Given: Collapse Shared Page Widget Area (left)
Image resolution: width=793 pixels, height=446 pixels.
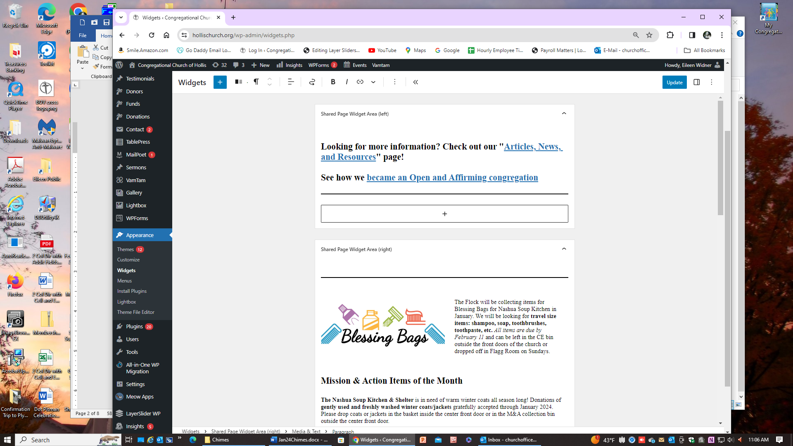Looking at the screenshot, I should 564,114.
